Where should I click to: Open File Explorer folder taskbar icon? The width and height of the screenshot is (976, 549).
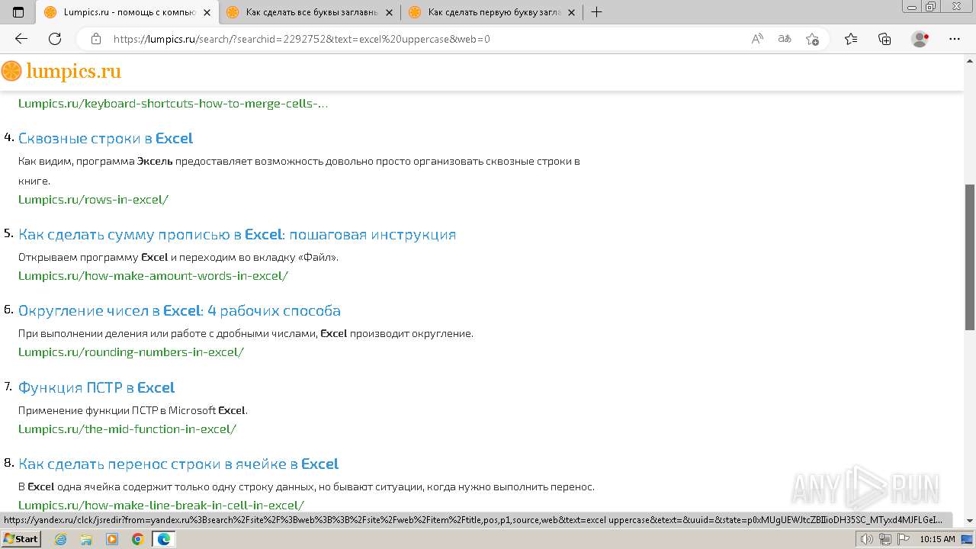click(86, 539)
